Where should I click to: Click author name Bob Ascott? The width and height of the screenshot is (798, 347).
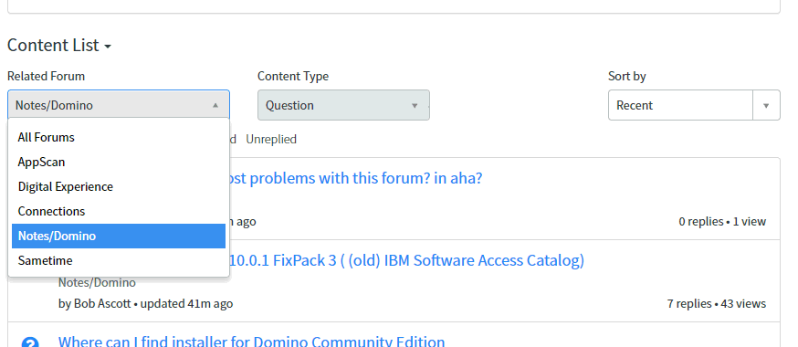[102, 304]
